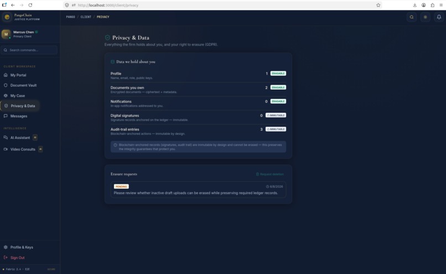446x274 pixels.
Task: Click the PANGO breadcrumb
Action: [x=70, y=17]
